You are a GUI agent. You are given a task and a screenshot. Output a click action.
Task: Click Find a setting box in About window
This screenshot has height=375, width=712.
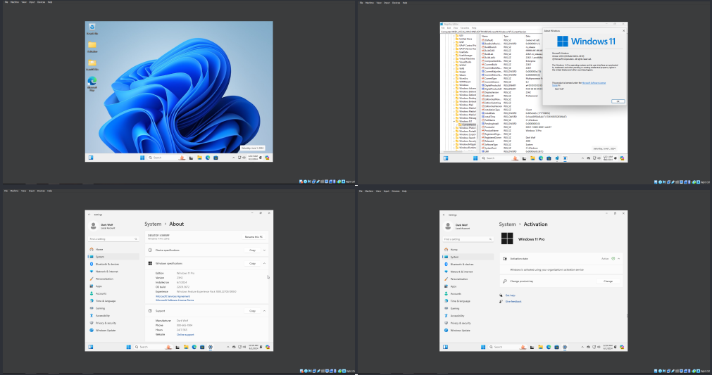tap(113, 239)
